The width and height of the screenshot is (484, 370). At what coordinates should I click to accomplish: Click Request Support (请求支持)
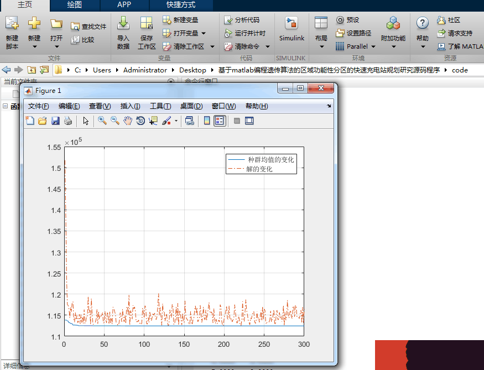455,33
